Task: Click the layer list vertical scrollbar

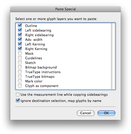Action: click(x=113, y=56)
